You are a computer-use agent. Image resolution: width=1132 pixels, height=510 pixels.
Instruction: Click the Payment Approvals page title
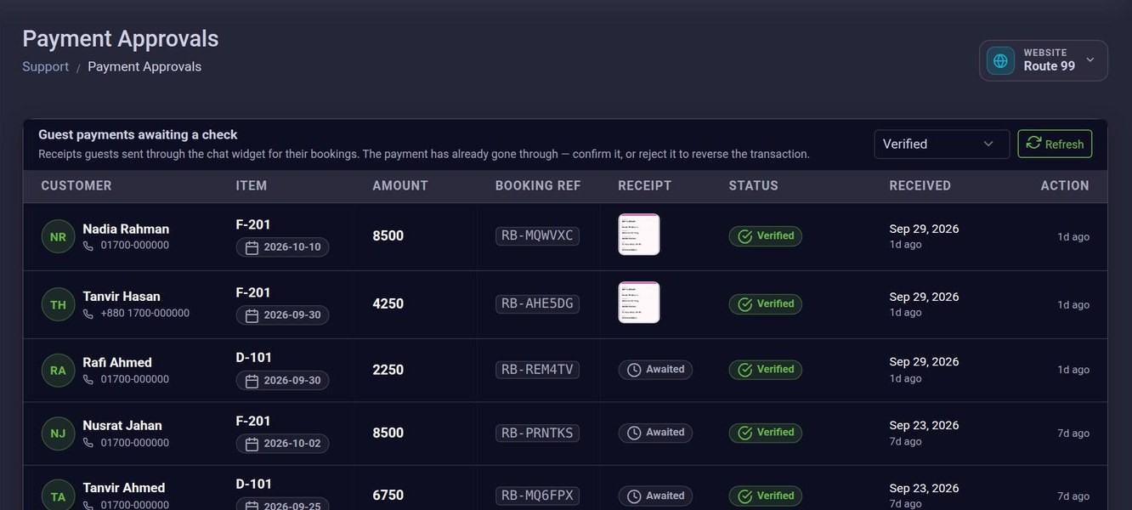click(121, 39)
